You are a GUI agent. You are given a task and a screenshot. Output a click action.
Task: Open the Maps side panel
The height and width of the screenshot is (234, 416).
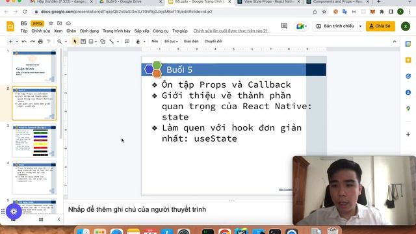408,109
